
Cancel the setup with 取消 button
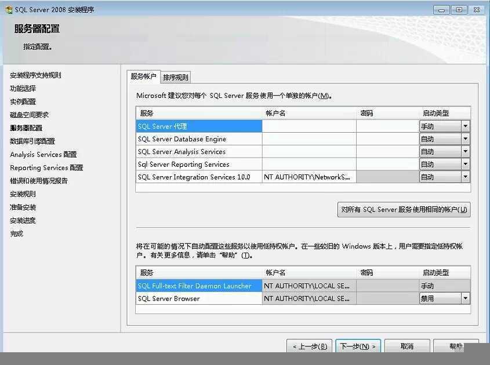[x=407, y=346]
